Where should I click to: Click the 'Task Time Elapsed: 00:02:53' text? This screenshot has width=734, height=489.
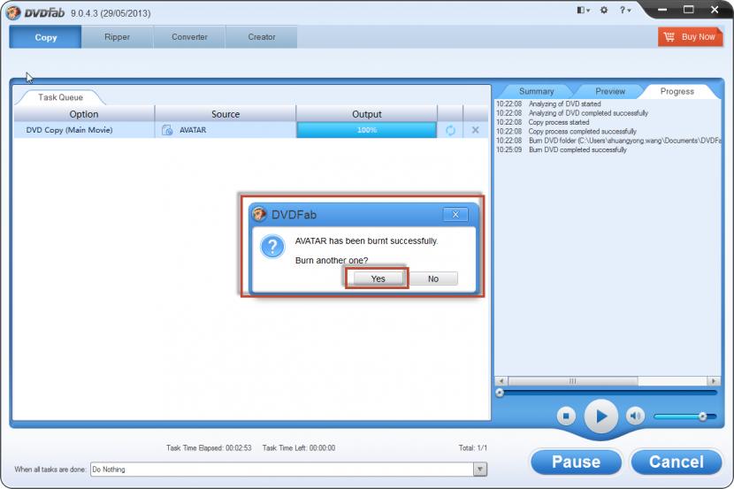(209, 447)
